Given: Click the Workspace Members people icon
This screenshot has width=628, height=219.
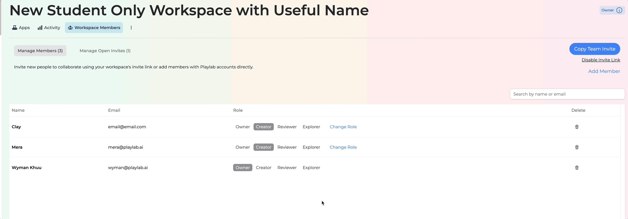Looking at the screenshot, I should point(70,28).
